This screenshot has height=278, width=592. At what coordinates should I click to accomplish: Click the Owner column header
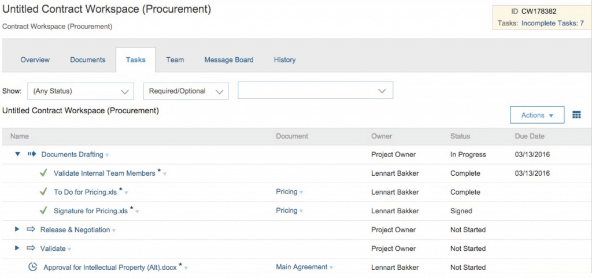(x=382, y=136)
